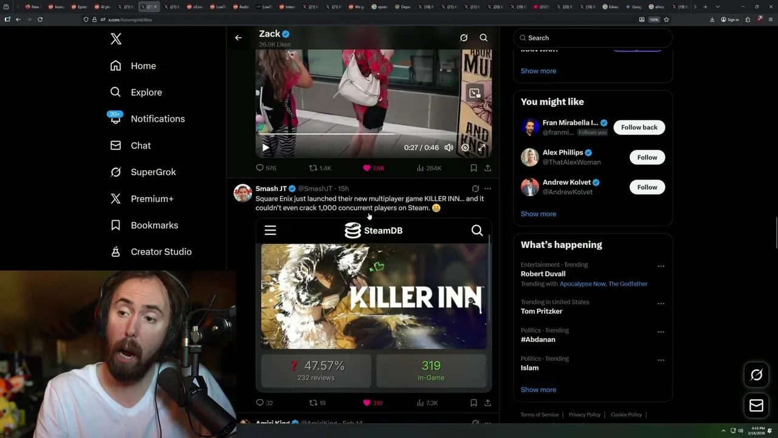Screen dimensions: 778x438
Task: Open the Terms of Service link
Action: [540, 415]
